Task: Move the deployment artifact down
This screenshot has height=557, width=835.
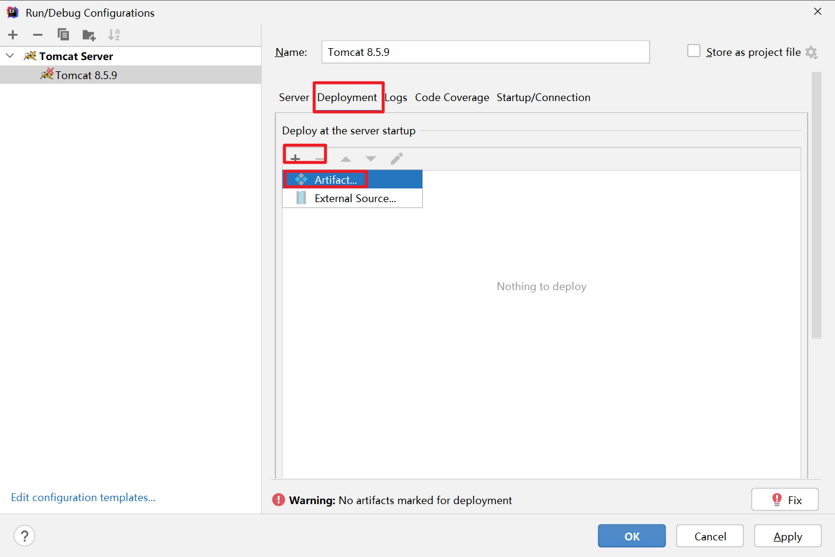Action: pyautogui.click(x=371, y=158)
